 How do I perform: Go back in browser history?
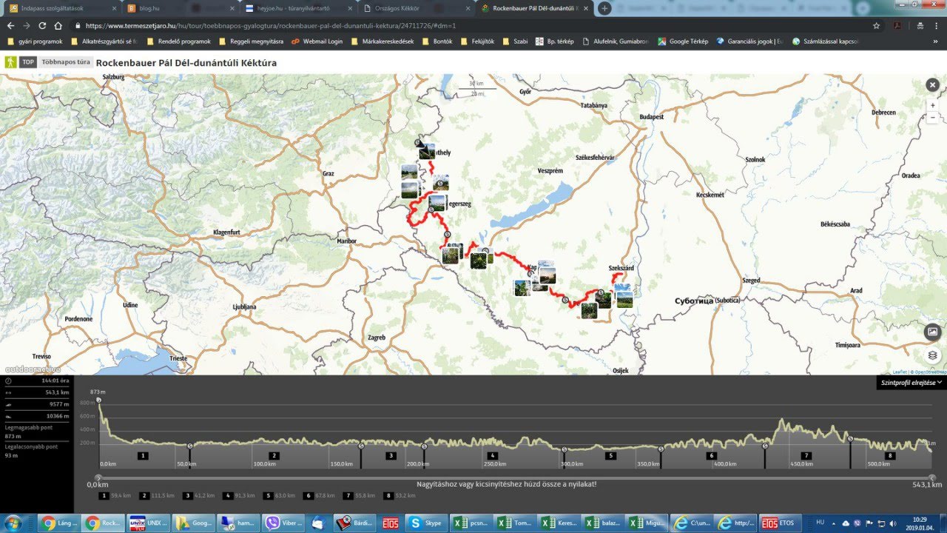(11, 25)
